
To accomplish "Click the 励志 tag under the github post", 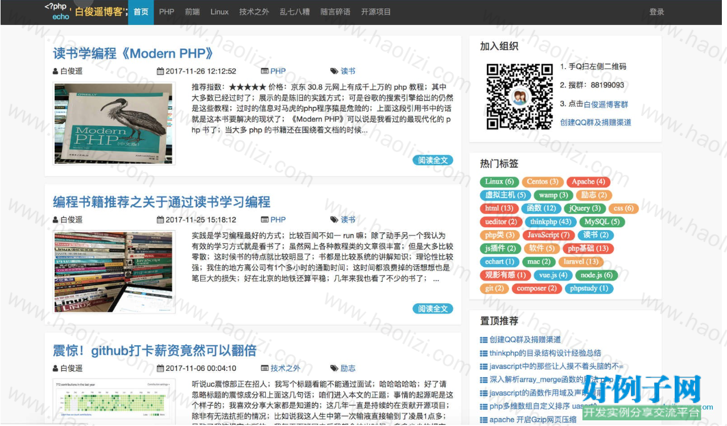I will pos(348,368).
